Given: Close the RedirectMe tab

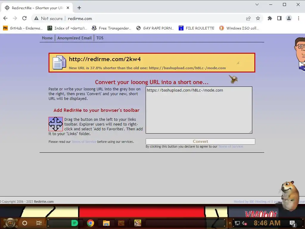Looking at the screenshot, I should [x=68, y=8].
